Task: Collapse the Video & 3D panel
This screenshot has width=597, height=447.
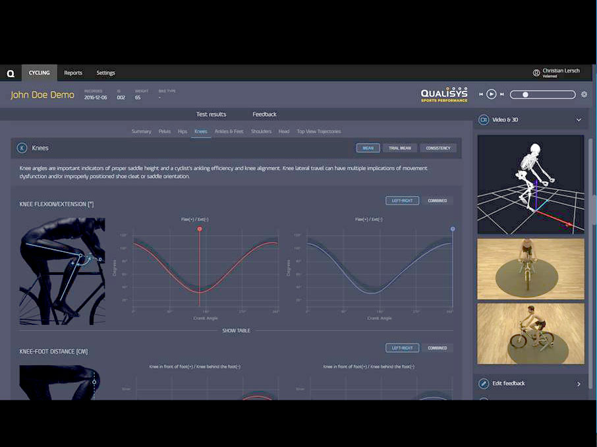Action: [x=579, y=119]
